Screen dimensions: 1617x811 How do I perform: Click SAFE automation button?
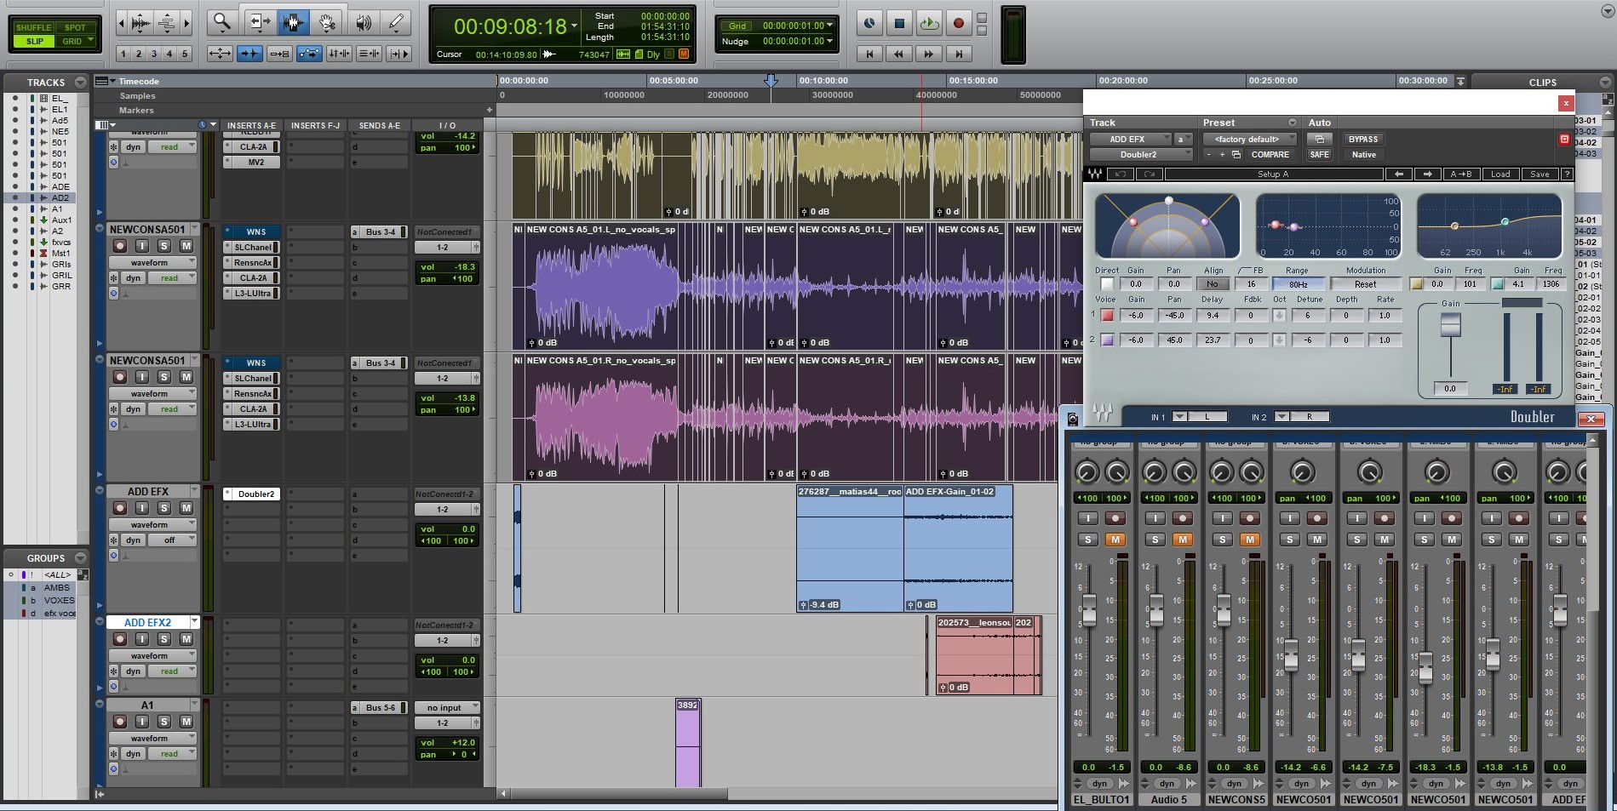(x=1319, y=155)
